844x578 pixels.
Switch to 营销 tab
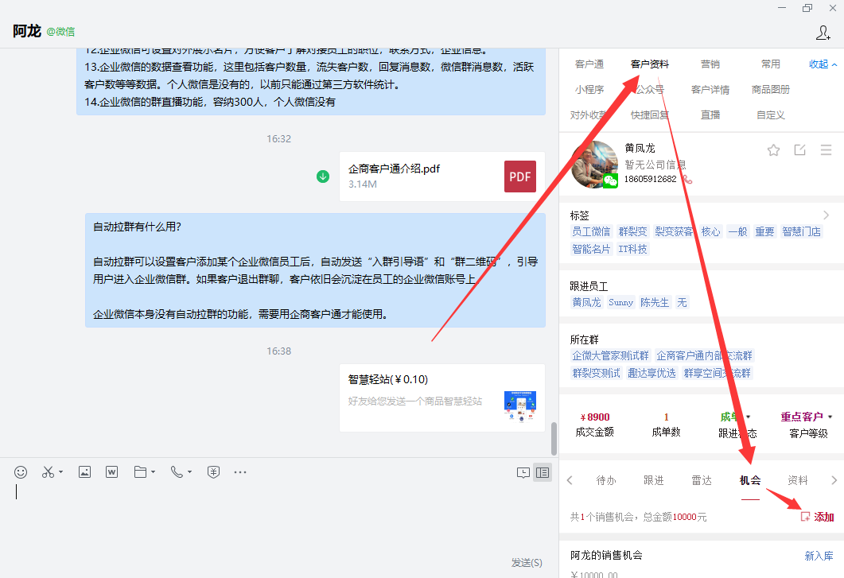point(710,64)
